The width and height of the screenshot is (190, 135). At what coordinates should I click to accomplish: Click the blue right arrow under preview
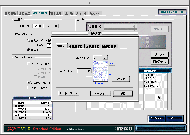tap(102, 83)
